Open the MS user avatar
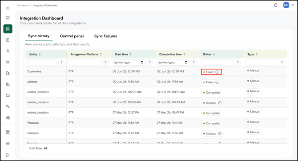Image resolution: width=298 pixels, height=161 pixels. tap(286, 5)
